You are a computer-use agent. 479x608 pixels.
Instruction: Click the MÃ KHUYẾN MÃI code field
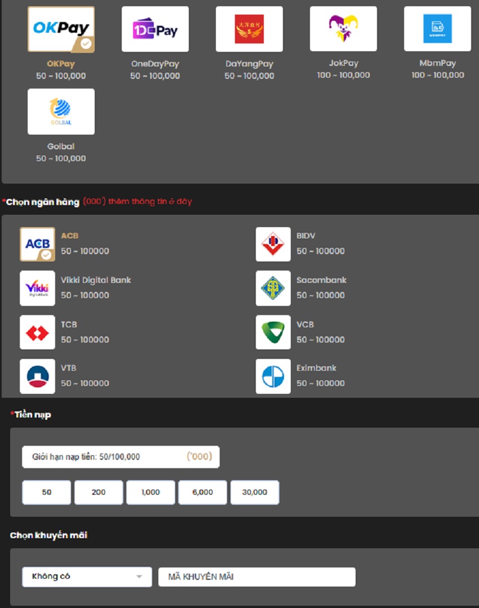click(x=257, y=576)
